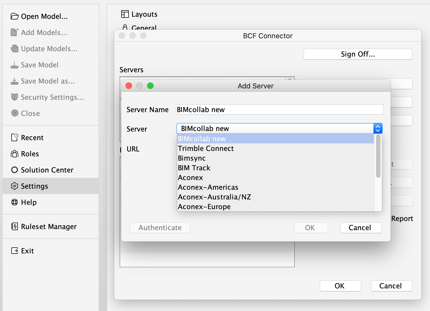Choose Open Model... in the sidebar
This screenshot has width=430, height=311.
point(51,16)
